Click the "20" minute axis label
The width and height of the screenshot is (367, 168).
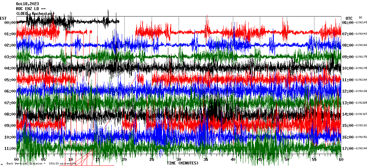coord(124,160)
